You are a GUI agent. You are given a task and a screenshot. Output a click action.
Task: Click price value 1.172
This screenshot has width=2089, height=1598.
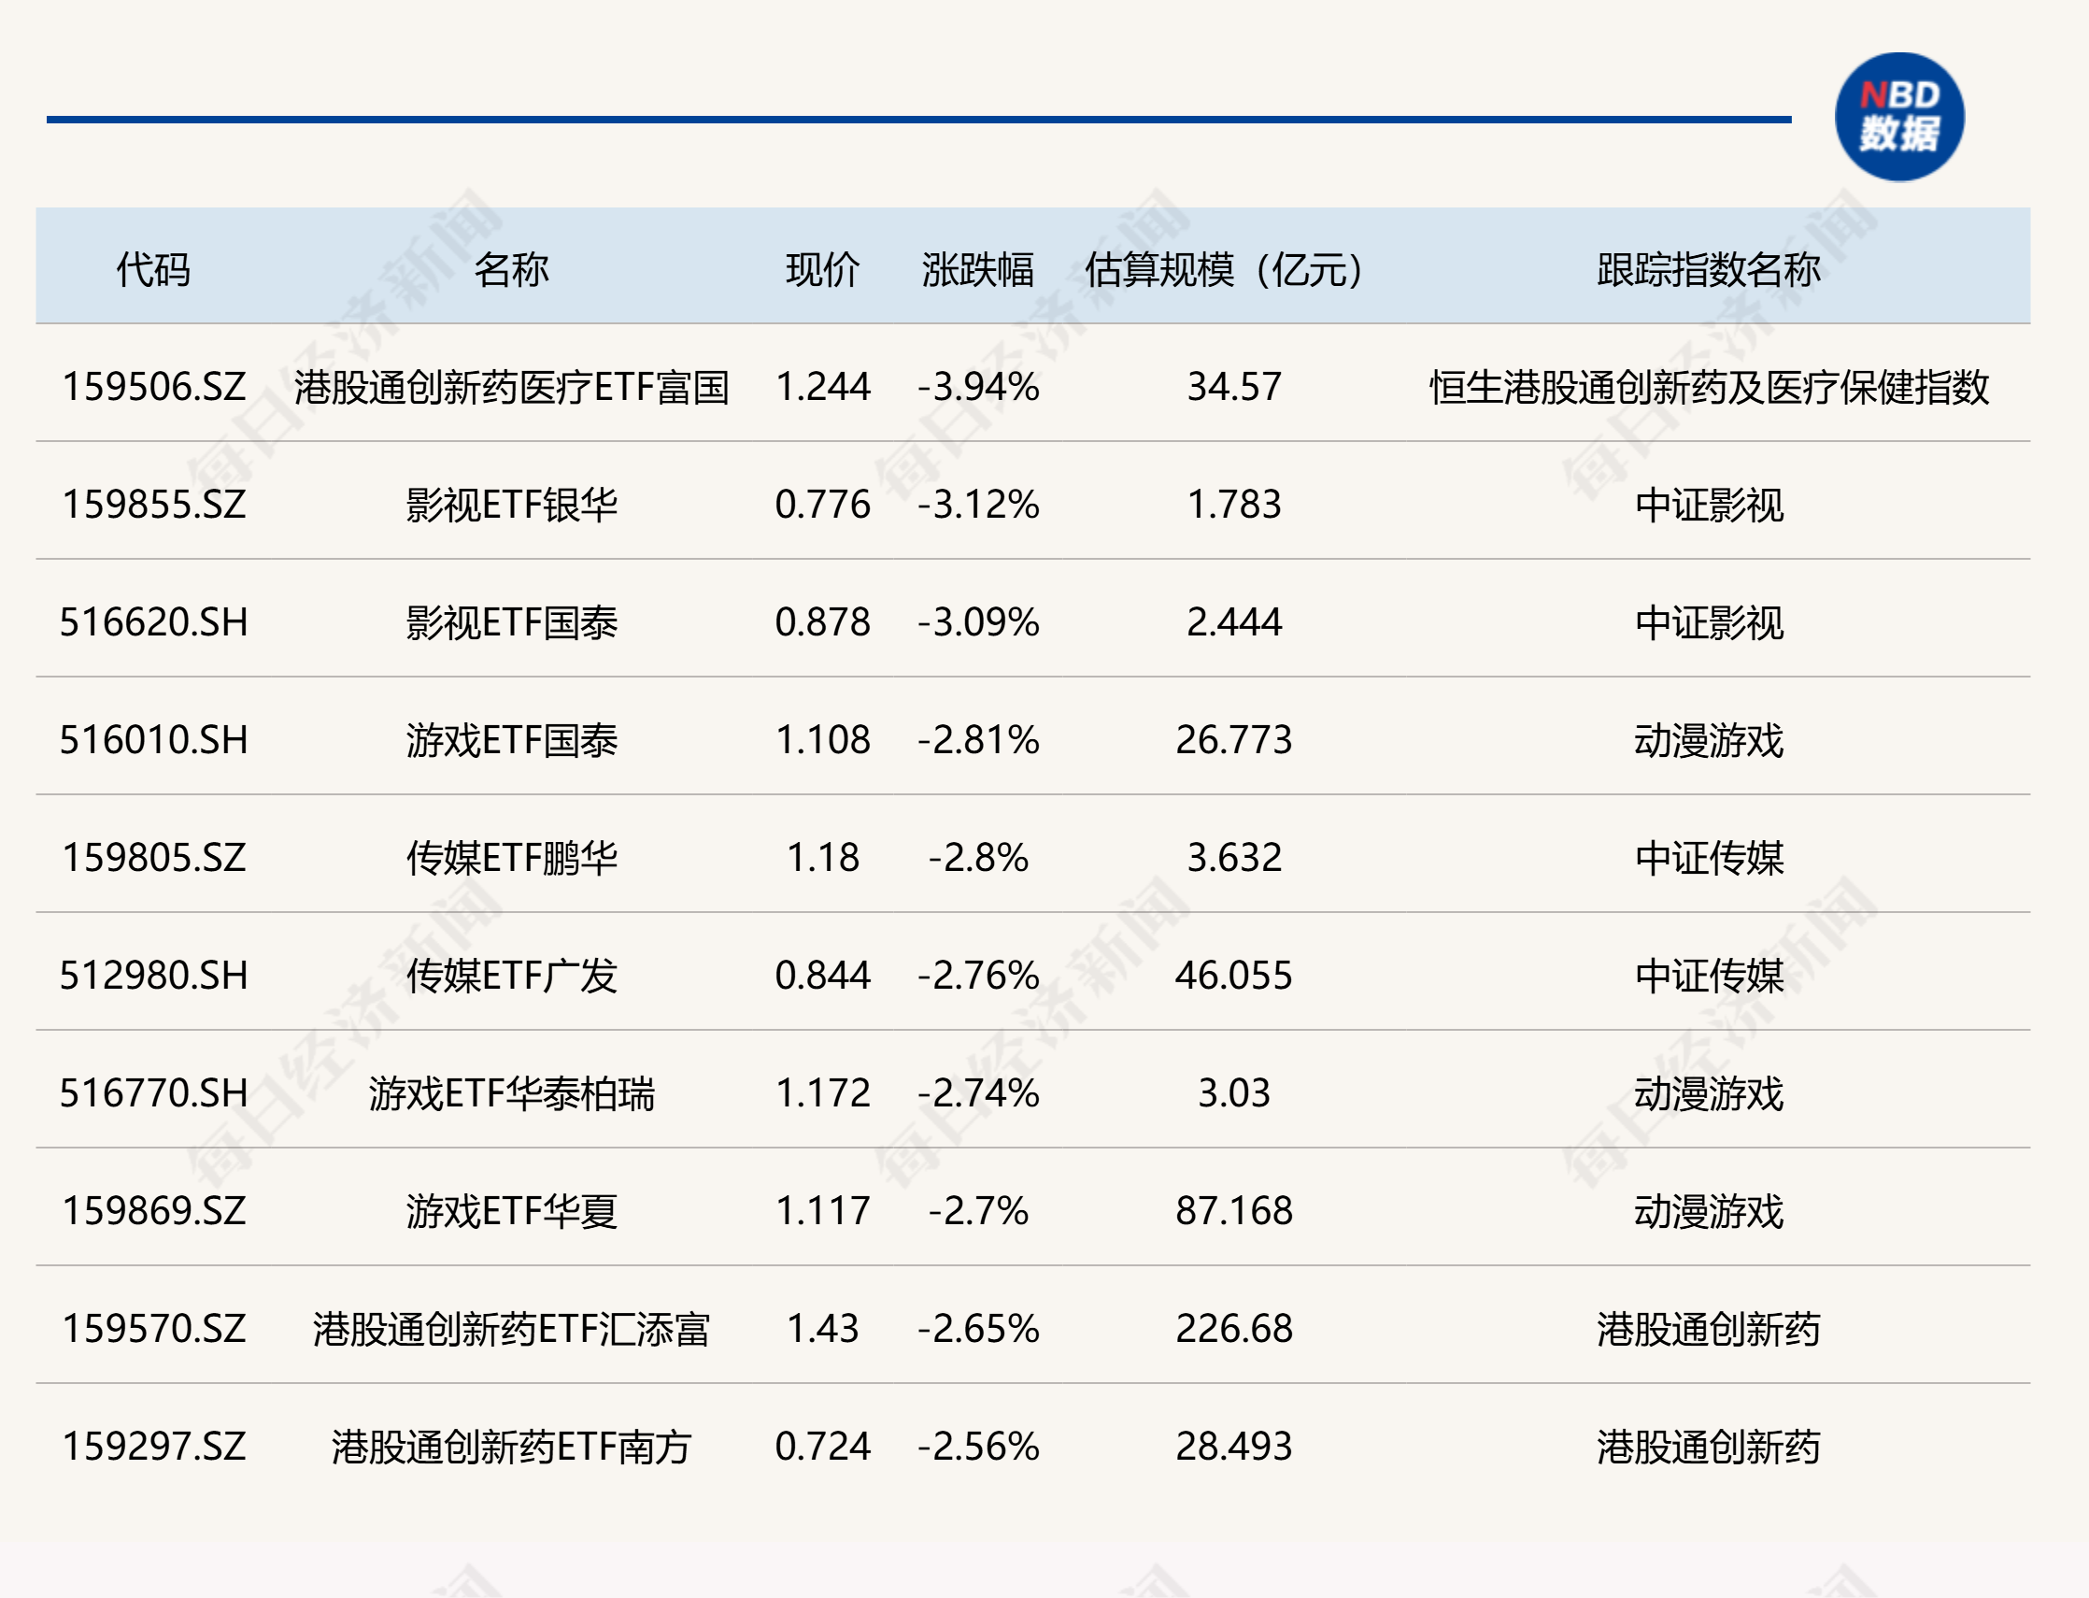pyautogui.click(x=822, y=1095)
